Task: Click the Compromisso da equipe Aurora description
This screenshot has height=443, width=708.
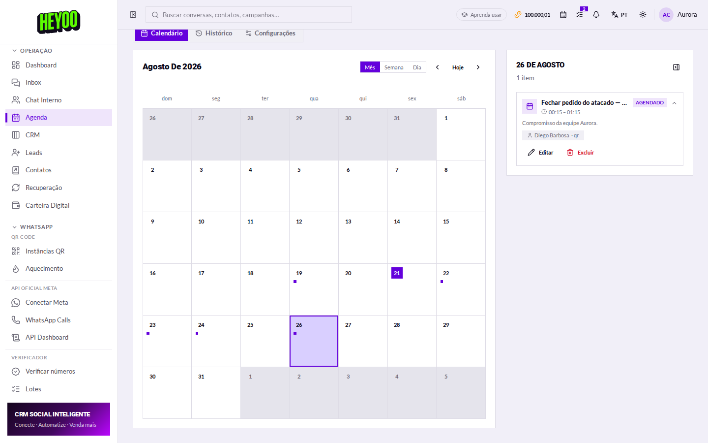Action: click(x=560, y=123)
